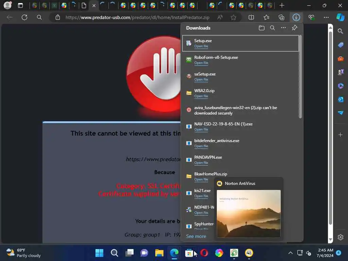
Task: Open more options in Downloads panel
Action: [283, 28]
